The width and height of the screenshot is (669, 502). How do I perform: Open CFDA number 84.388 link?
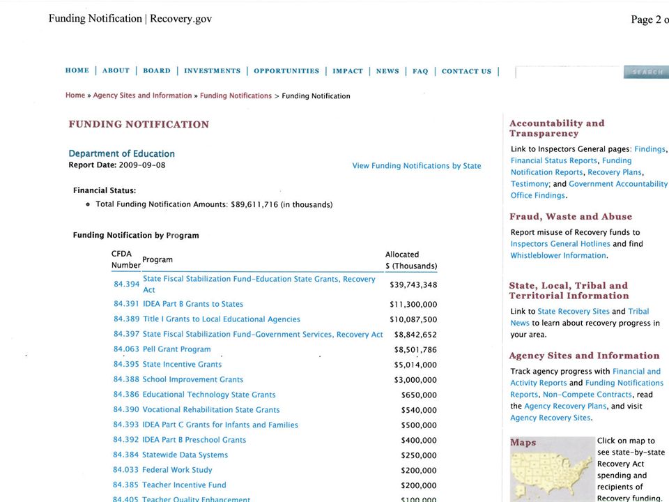point(126,379)
